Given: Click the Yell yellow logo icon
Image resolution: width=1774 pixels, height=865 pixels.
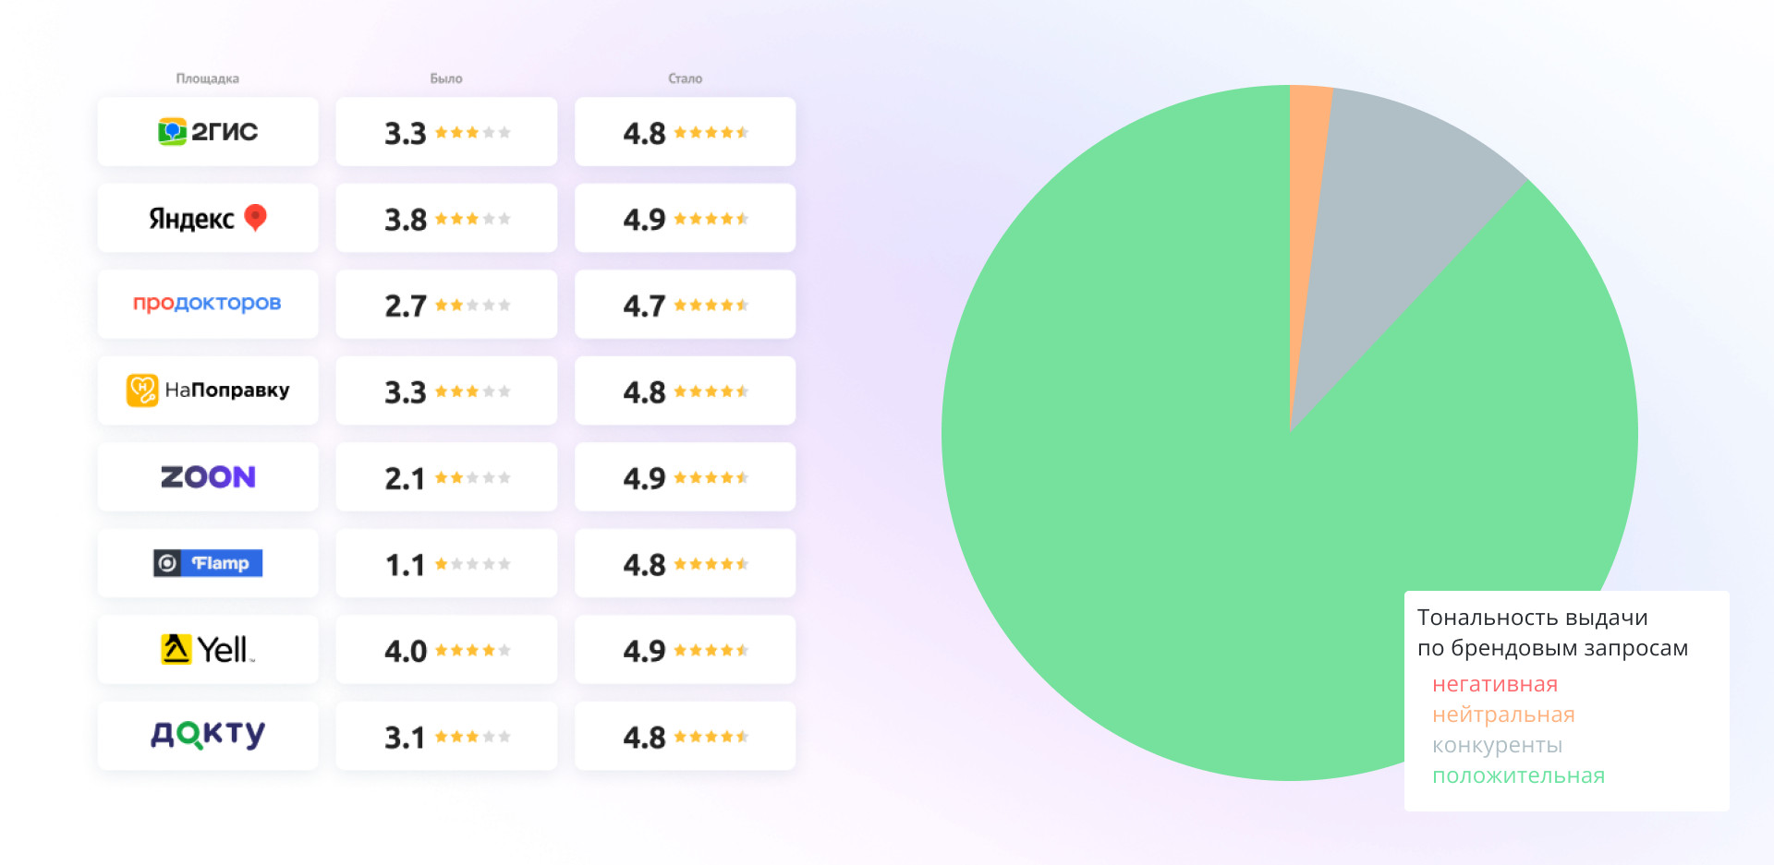Looking at the screenshot, I should tap(176, 649).
